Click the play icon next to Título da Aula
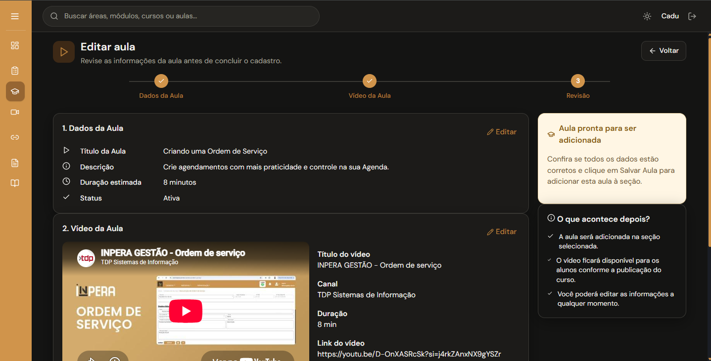The height and width of the screenshot is (361, 711). (66, 151)
